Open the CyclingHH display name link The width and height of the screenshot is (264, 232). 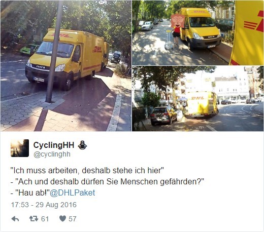(54, 145)
